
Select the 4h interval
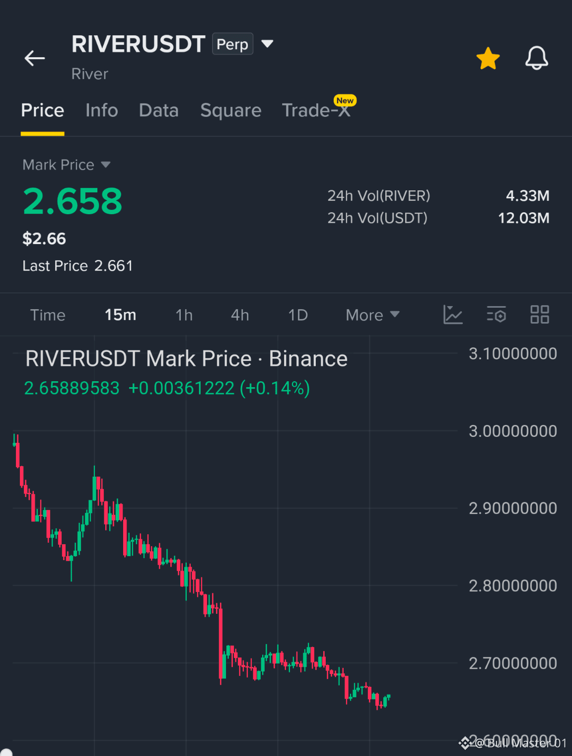click(x=240, y=315)
